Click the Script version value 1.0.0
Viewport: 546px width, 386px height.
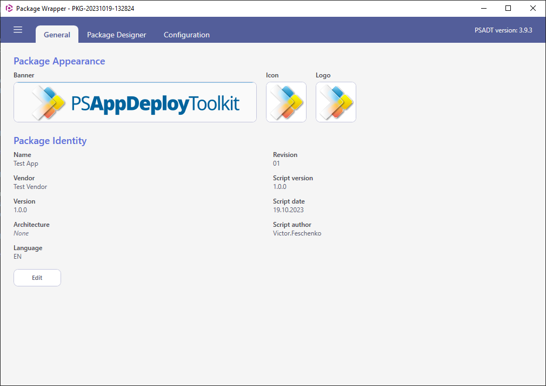pos(279,187)
